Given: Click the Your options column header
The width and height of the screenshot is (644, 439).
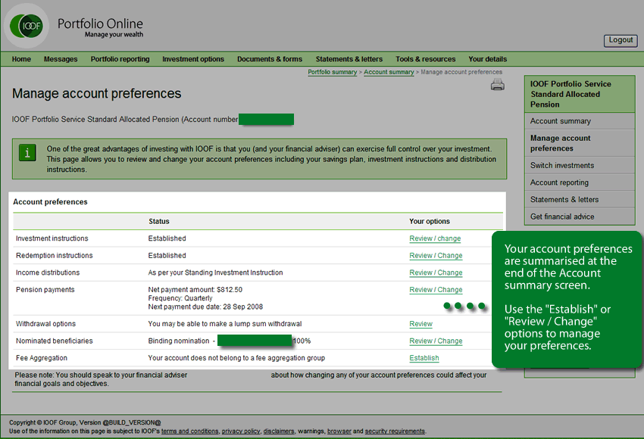Looking at the screenshot, I should pos(429,222).
